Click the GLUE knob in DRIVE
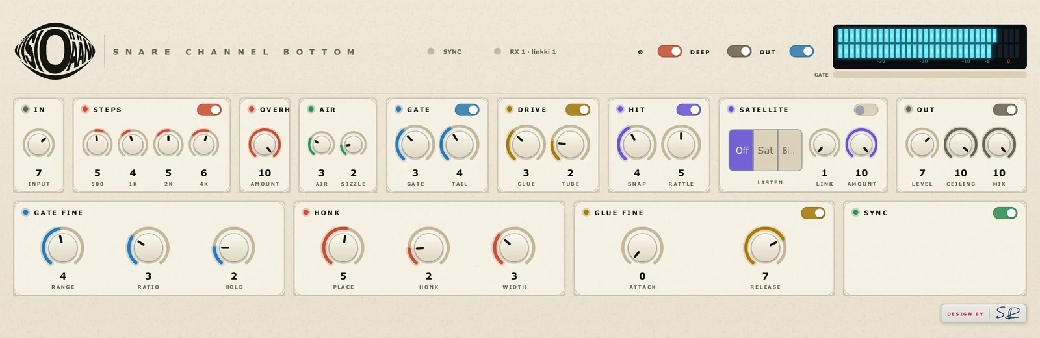 point(526,144)
